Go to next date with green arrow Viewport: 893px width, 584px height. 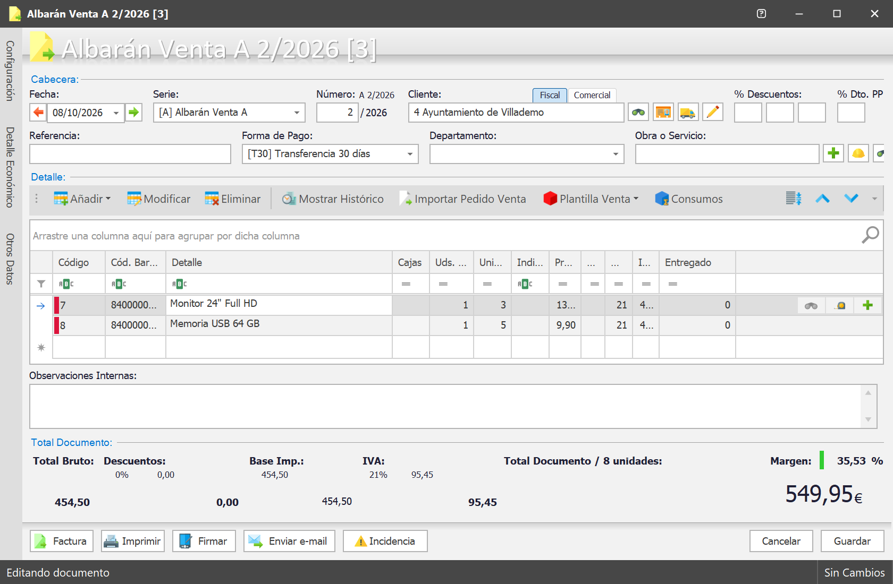(x=133, y=113)
